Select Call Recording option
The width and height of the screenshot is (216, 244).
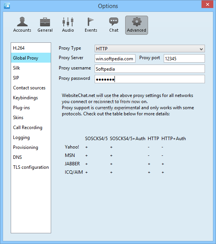[31, 128]
